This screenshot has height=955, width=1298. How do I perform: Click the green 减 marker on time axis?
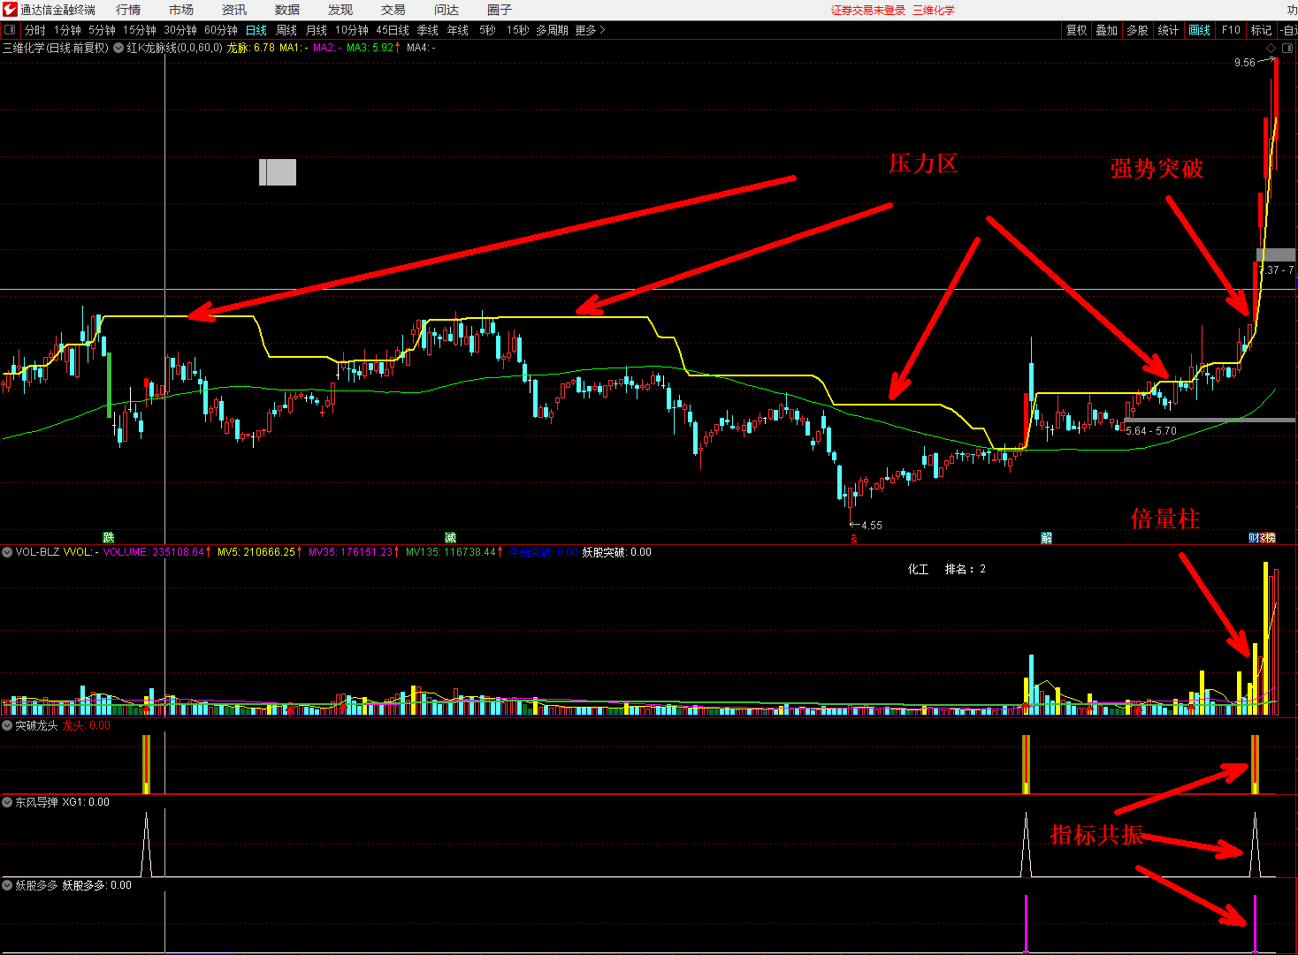point(450,537)
